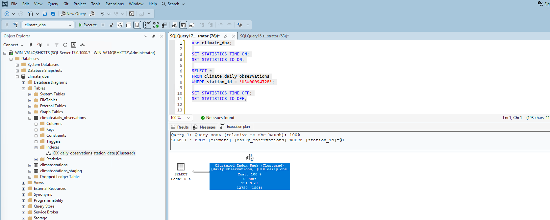The height and width of the screenshot is (220, 550).
Task: Open the Query menu
Action: click(53, 4)
